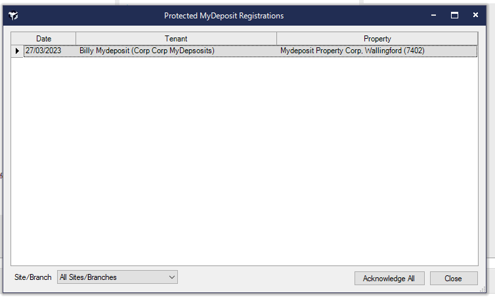Select the Mydeposit Property Corp, Wallingford cell
The width and height of the screenshot is (495, 297).
pos(352,51)
